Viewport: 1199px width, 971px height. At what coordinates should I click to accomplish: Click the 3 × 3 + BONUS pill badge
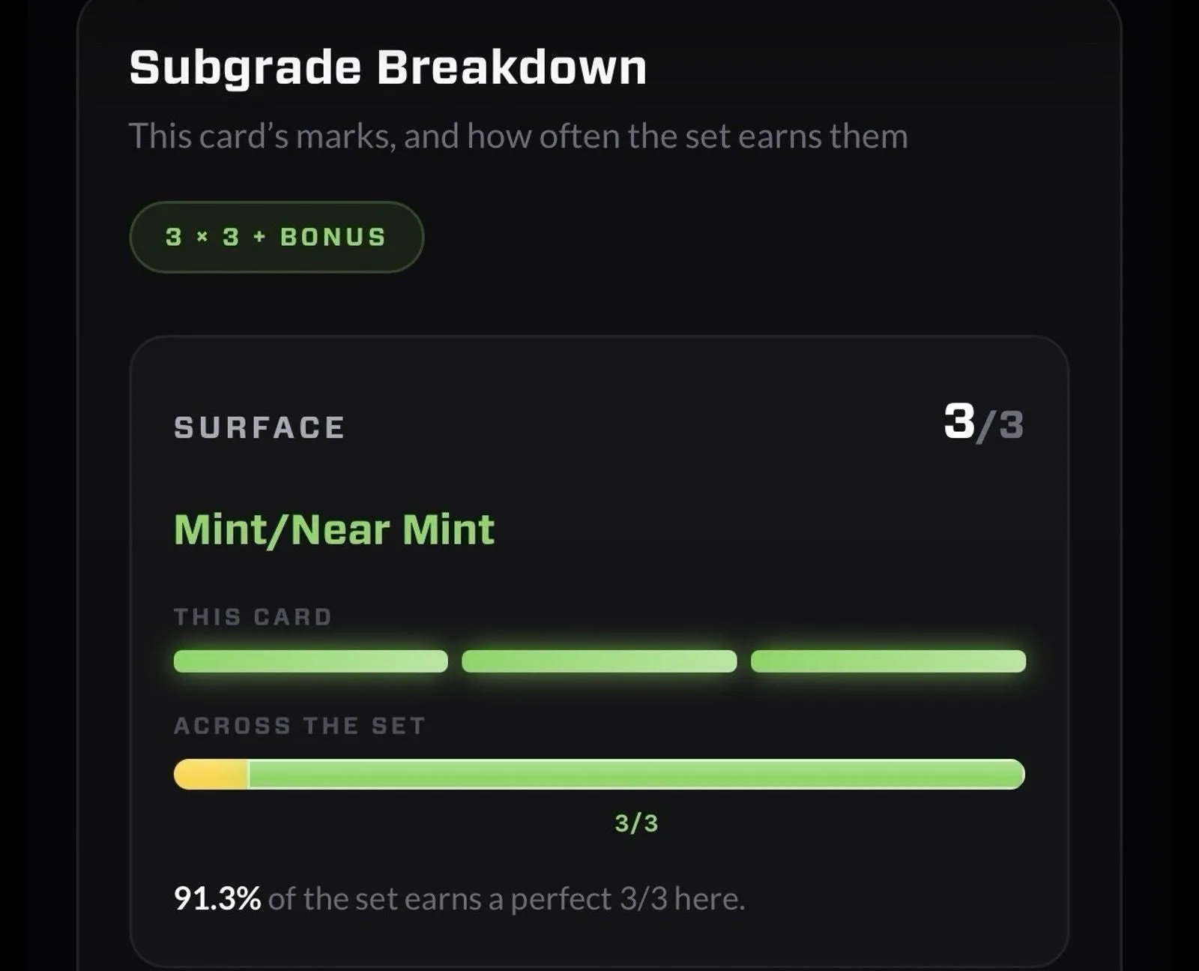[277, 237]
